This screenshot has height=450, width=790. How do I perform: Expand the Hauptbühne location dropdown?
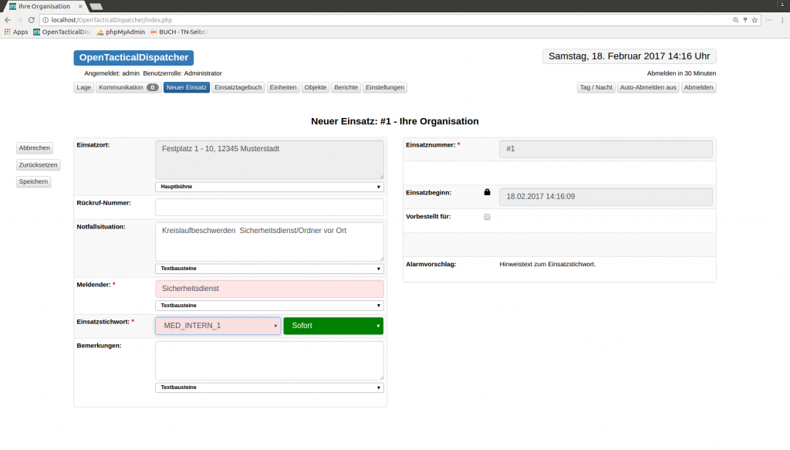269,187
